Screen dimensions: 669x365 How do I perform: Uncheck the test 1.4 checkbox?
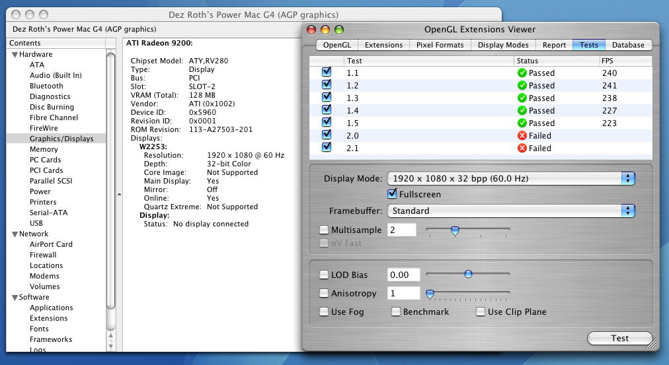tap(327, 110)
